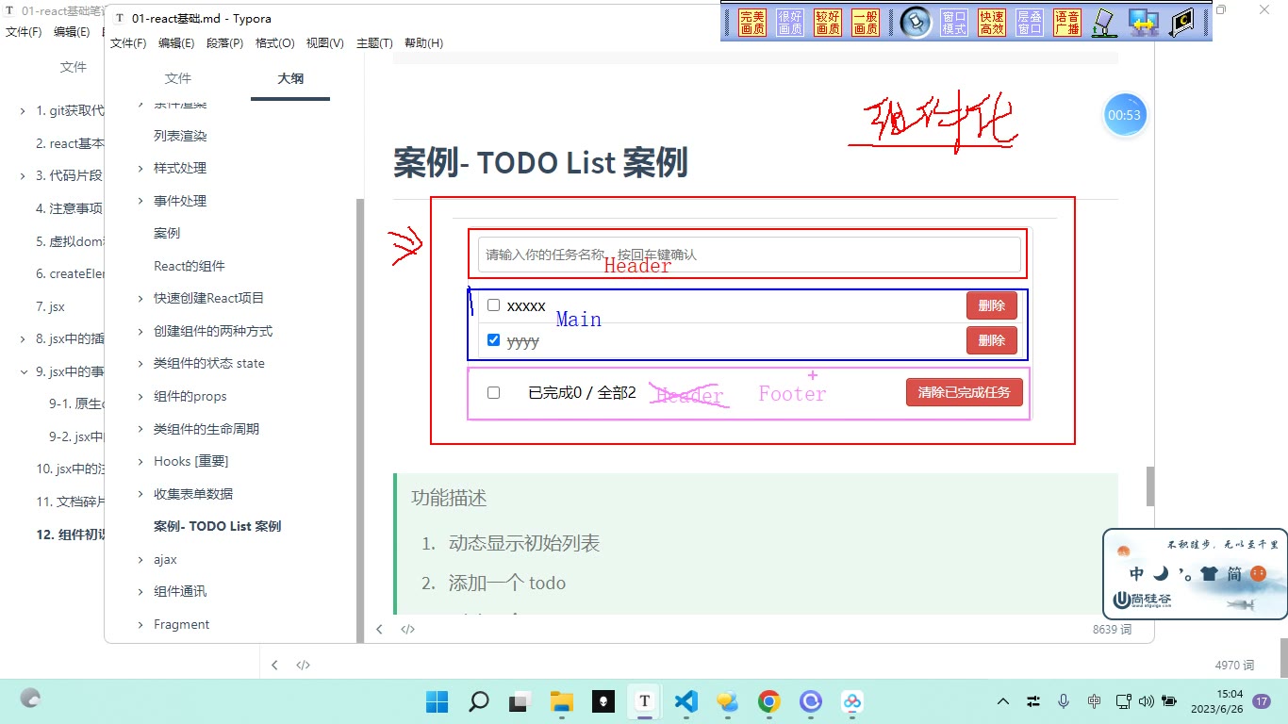Click 删除 button for yyyy
The height and width of the screenshot is (724, 1288).
pyautogui.click(x=992, y=340)
